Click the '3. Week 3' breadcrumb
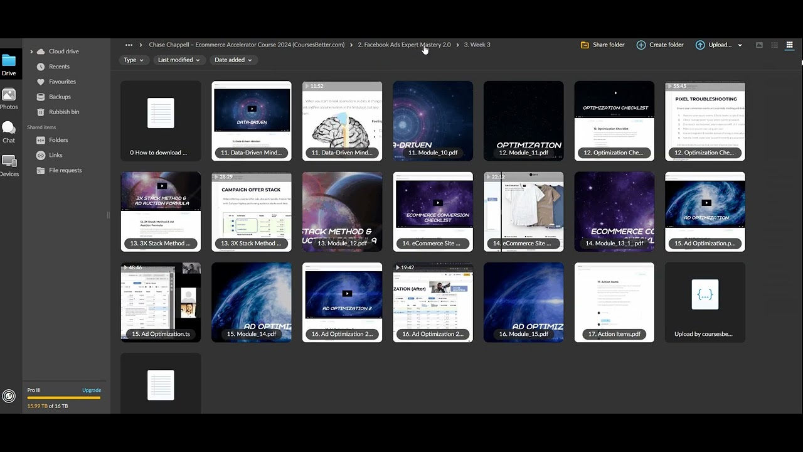 [x=477, y=45]
